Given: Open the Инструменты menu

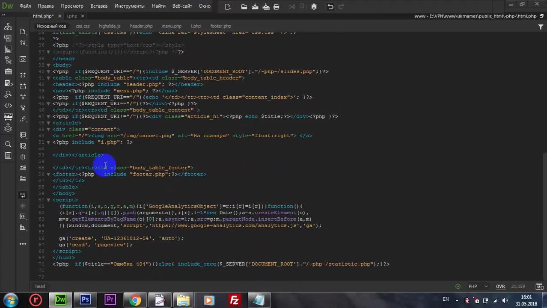Looking at the screenshot, I should (129, 6).
